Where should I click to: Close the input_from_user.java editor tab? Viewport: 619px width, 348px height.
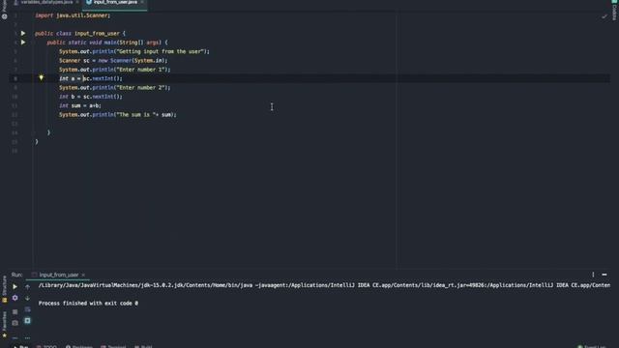[x=142, y=2]
